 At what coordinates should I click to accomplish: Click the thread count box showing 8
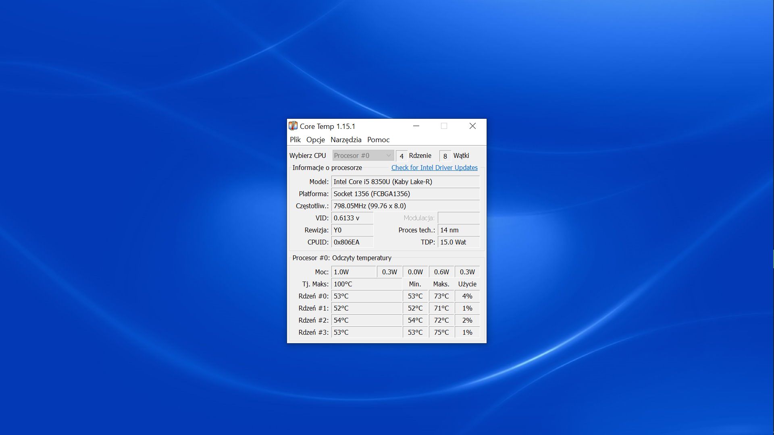coord(445,156)
